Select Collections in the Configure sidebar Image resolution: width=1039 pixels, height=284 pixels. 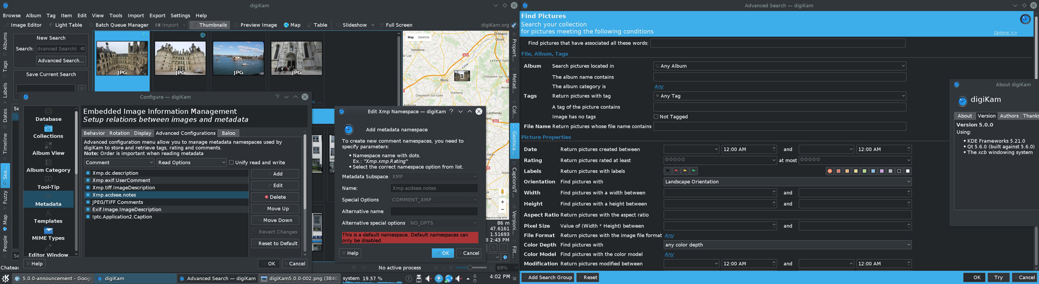[48, 132]
